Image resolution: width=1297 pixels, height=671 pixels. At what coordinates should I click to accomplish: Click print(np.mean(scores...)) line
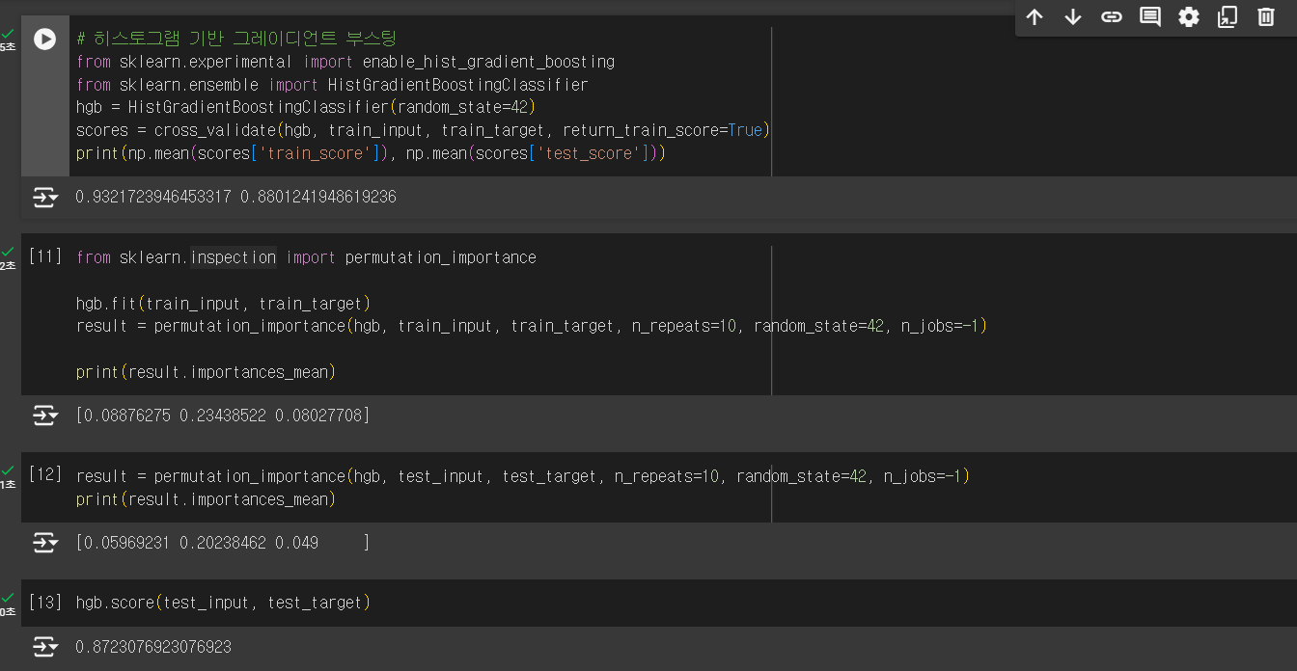pyautogui.click(x=371, y=154)
